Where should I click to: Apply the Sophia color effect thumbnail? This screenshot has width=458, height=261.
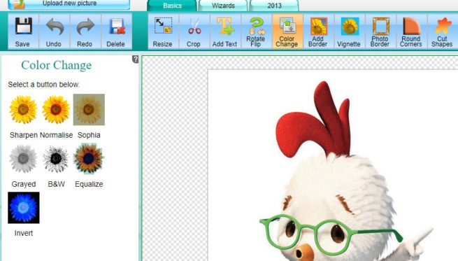89,110
